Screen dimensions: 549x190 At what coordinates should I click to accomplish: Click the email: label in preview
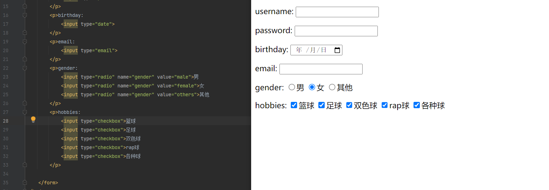point(266,69)
